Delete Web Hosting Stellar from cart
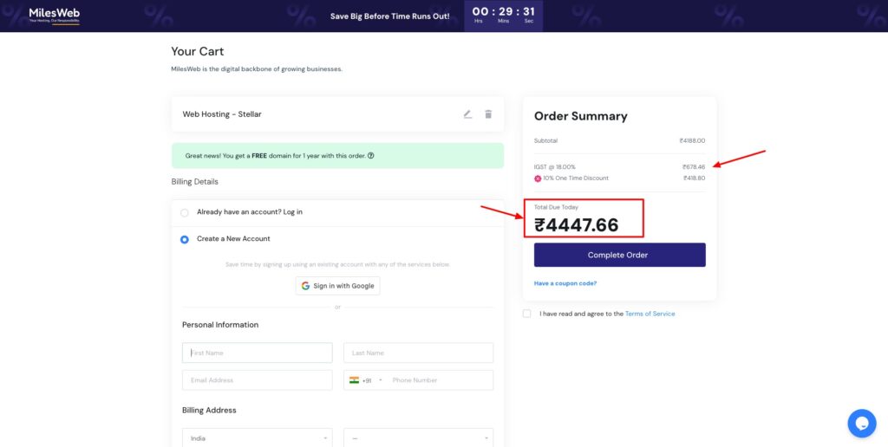 (x=488, y=114)
